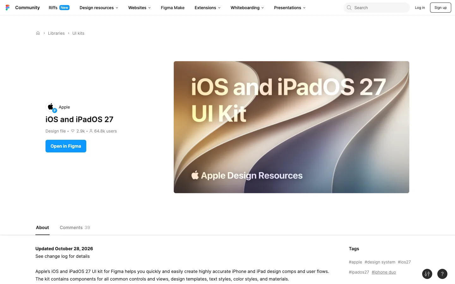Select the #ipados27 tag
455x284 pixels.
tap(359, 272)
